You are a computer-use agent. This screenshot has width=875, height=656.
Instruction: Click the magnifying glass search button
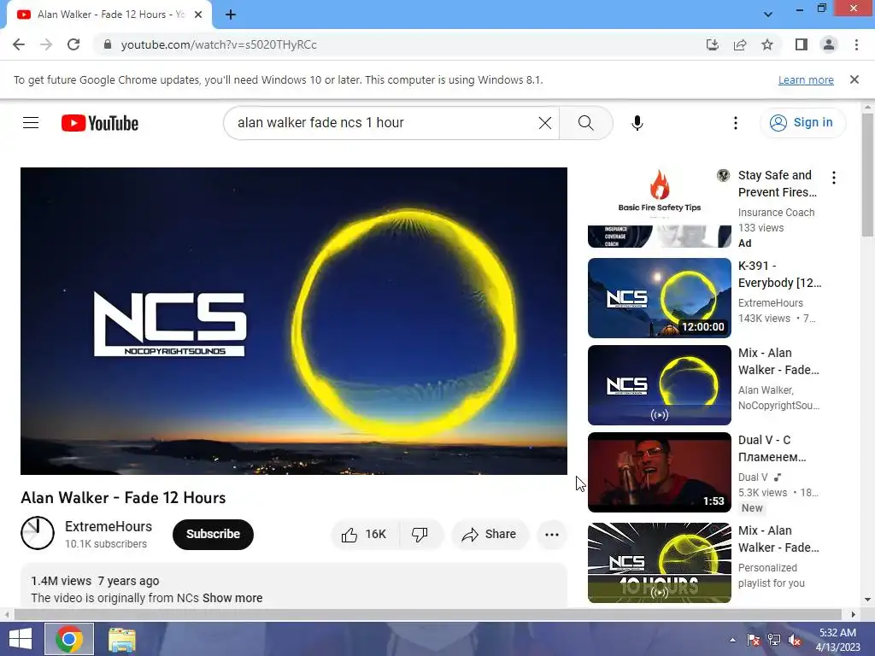[x=586, y=123]
